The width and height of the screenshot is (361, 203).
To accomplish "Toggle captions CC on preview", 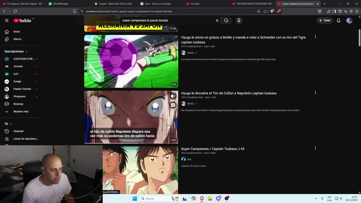I will pos(173,105).
